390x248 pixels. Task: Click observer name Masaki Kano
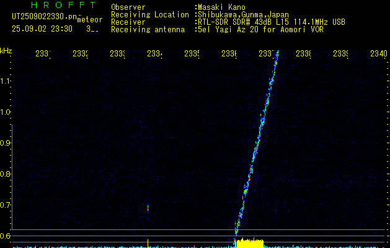pyautogui.click(x=221, y=7)
